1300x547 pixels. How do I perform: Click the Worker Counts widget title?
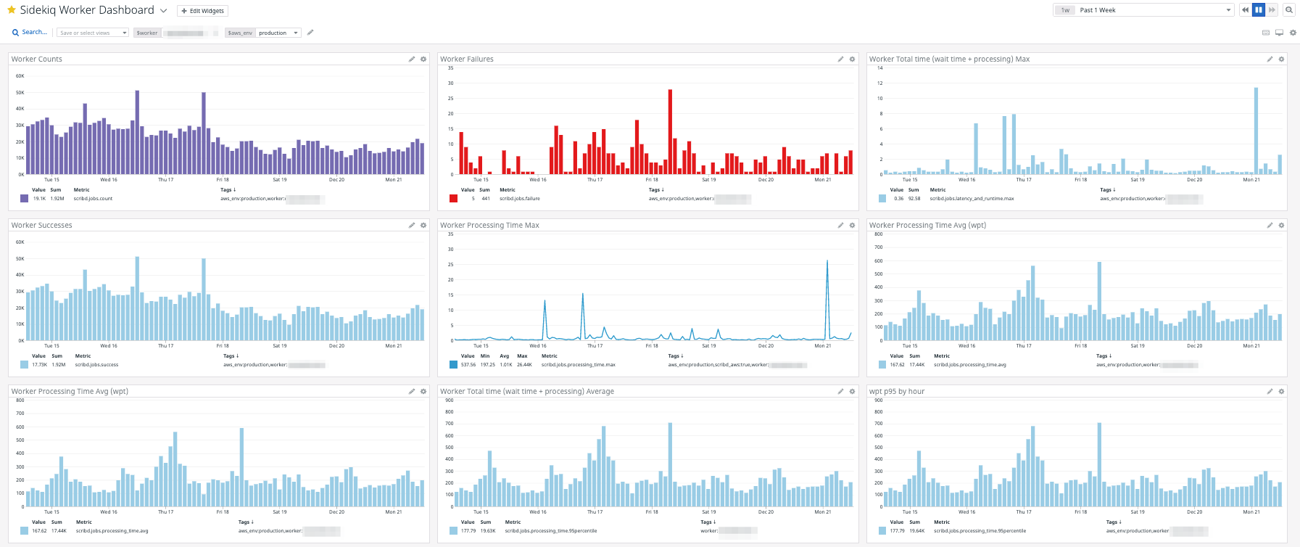[37, 59]
